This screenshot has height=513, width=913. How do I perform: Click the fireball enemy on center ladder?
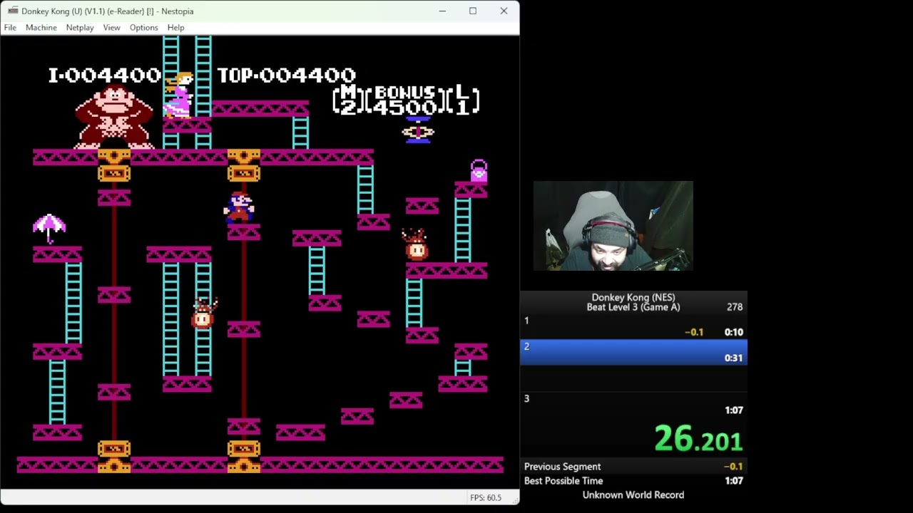(204, 313)
